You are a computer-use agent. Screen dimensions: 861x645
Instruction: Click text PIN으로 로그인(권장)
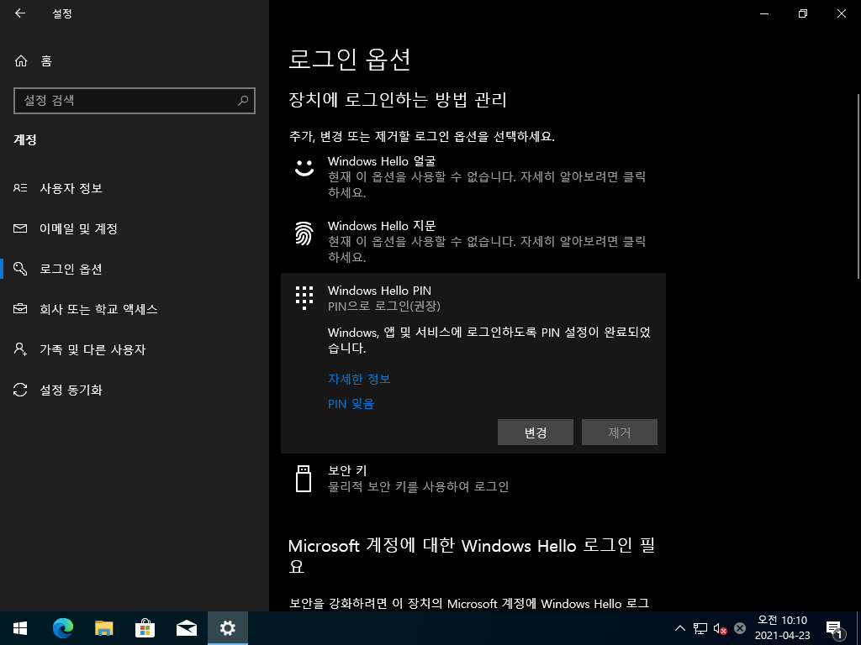[x=384, y=306]
